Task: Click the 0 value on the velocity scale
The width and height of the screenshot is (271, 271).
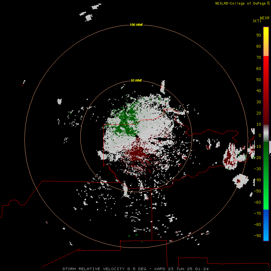Action: [260, 135]
